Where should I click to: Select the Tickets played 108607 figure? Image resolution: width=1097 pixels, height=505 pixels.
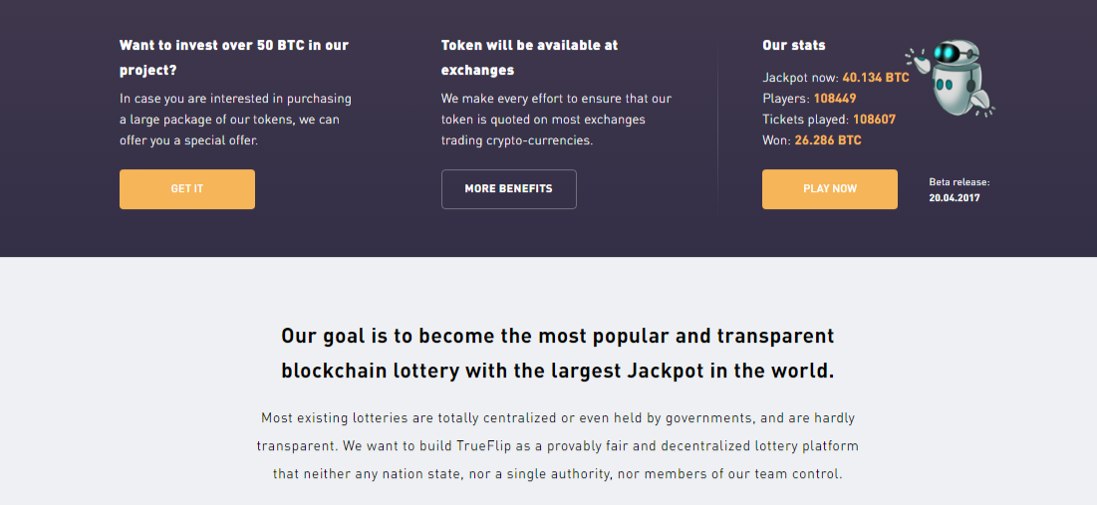874,120
